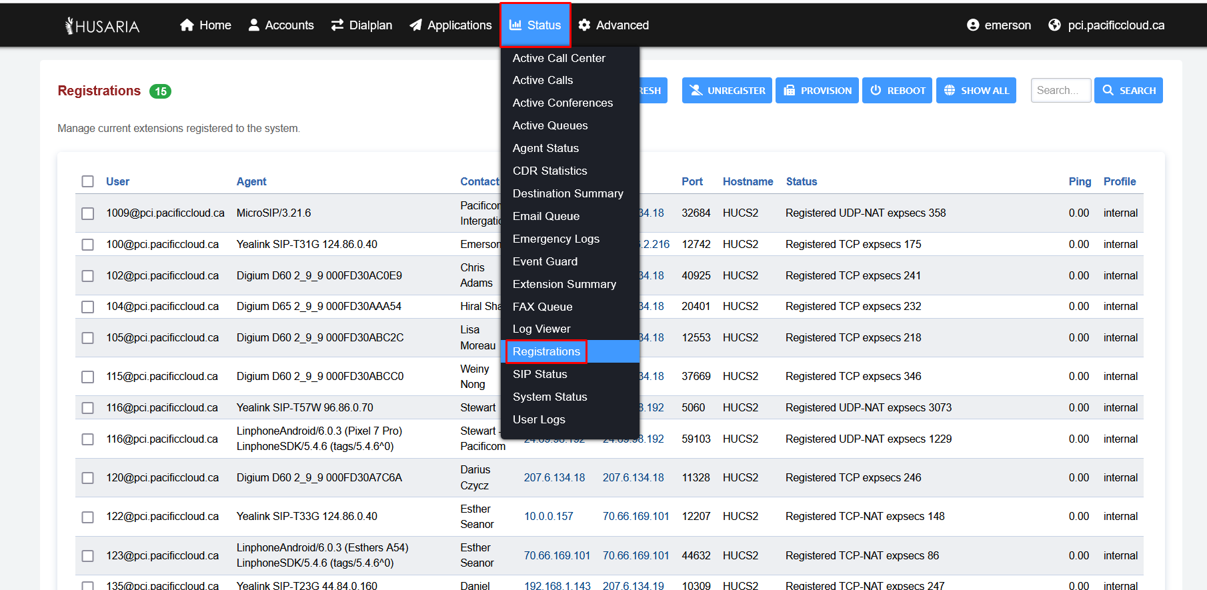Image resolution: width=1207 pixels, height=590 pixels.
Task: Expand the Applications menu
Action: (x=451, y=25)
